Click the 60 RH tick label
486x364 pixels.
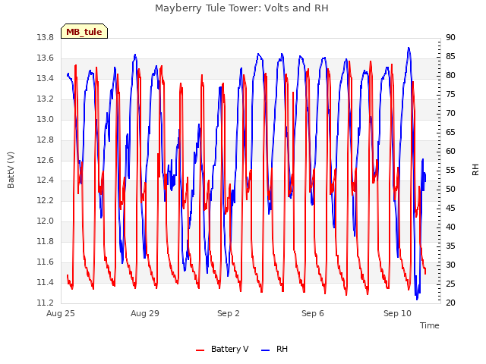(450, 152)
